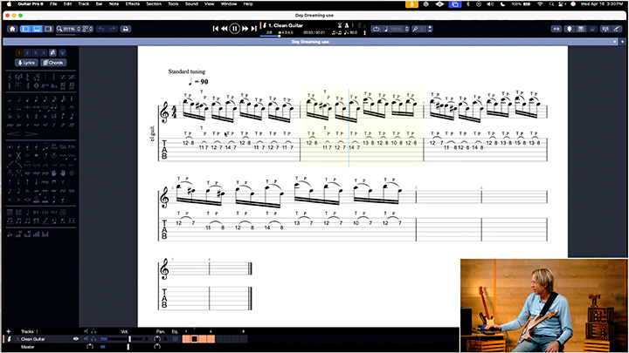Open the File menu
This screenshot has width=629, height=353.
coord(53,3)
